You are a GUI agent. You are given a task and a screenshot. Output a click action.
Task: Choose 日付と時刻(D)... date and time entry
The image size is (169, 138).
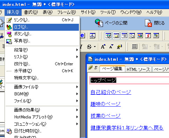(x=42, y=131)
